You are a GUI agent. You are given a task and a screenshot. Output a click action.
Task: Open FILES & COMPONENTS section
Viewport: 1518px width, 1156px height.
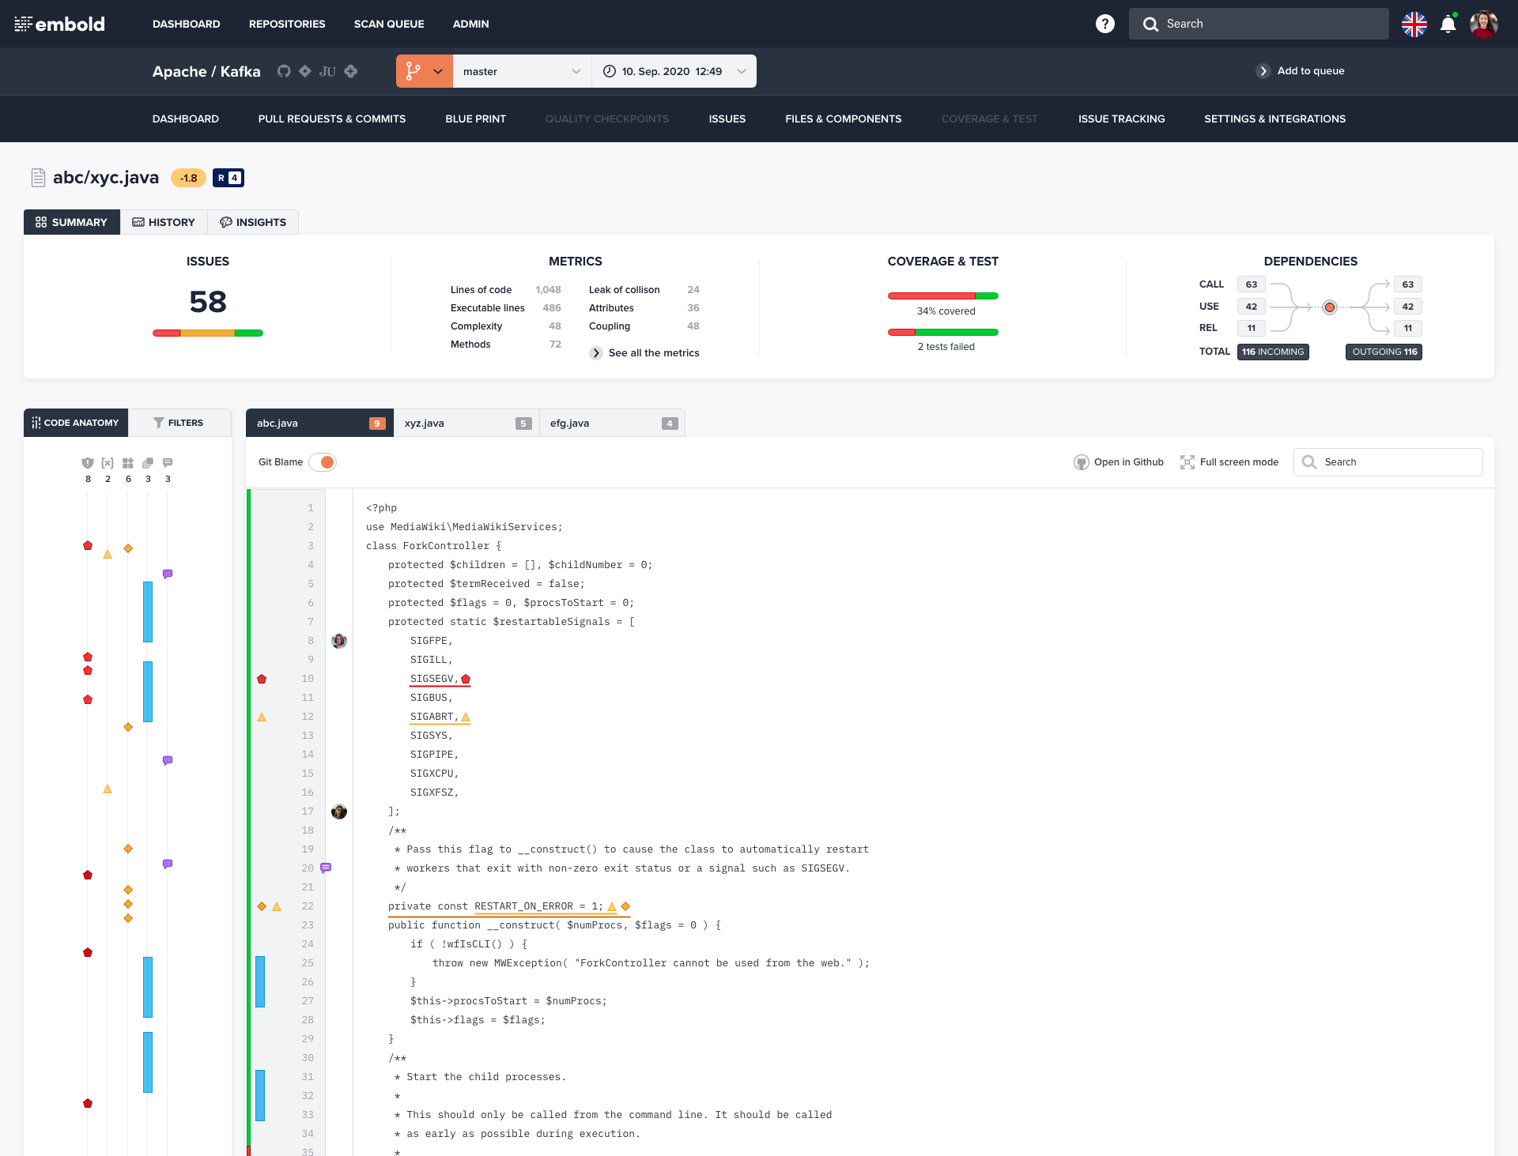click(844, 119)
